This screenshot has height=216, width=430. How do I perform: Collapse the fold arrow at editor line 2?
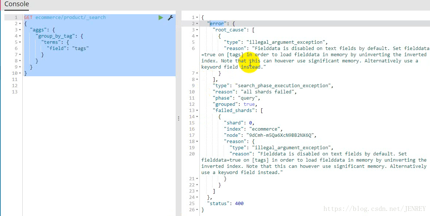20,24
